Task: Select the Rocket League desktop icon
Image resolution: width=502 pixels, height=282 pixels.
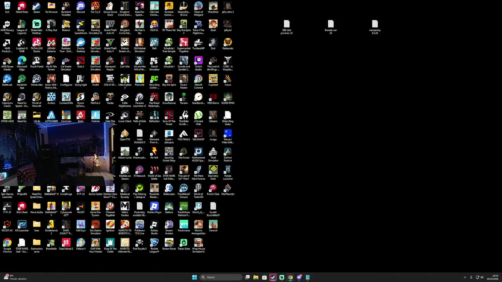Action: point(154,246)
